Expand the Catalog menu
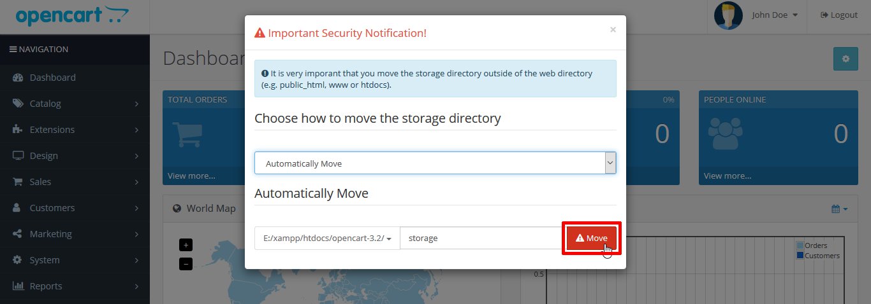The image size is (871, 304). (x=75, y=104)
